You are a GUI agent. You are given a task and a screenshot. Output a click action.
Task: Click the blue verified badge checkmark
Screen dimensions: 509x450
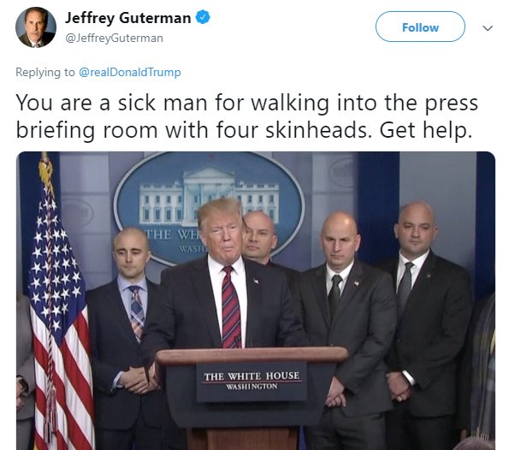pos(203,17)
